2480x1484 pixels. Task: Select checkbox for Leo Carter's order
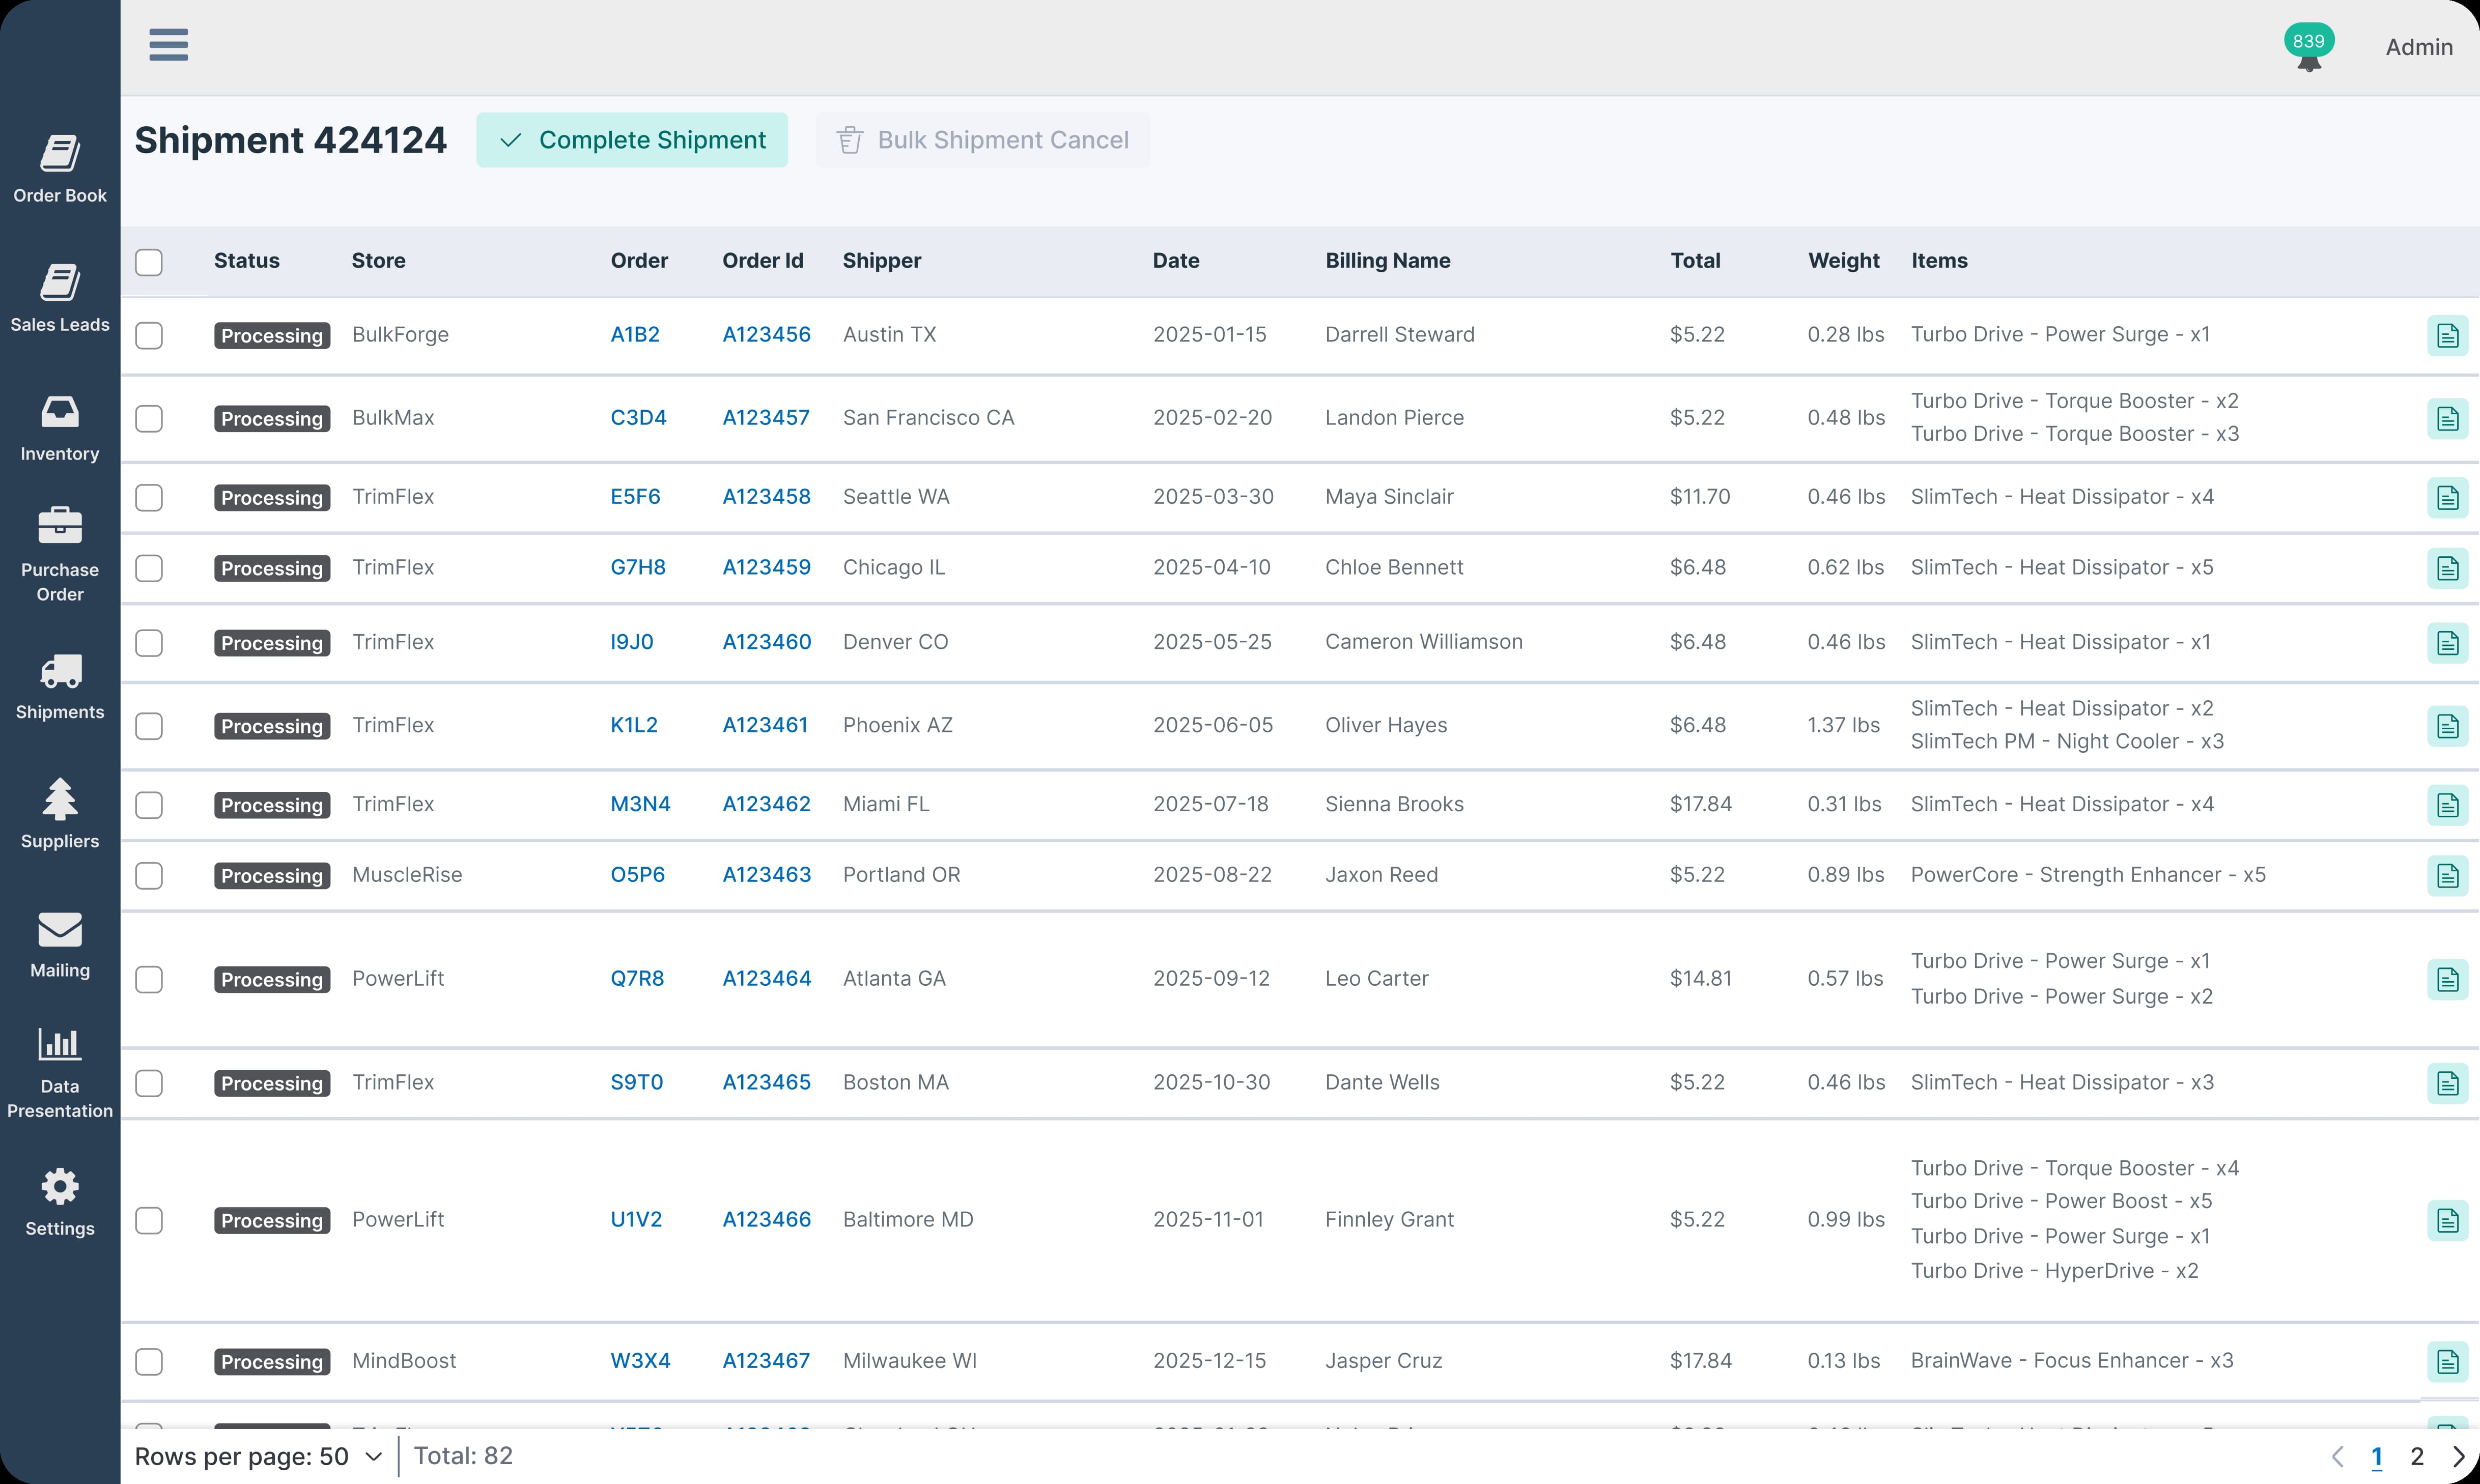149,980
